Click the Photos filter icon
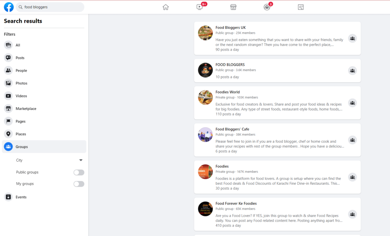The height and width of the screenshot is (236, 390). pos(8,83)
